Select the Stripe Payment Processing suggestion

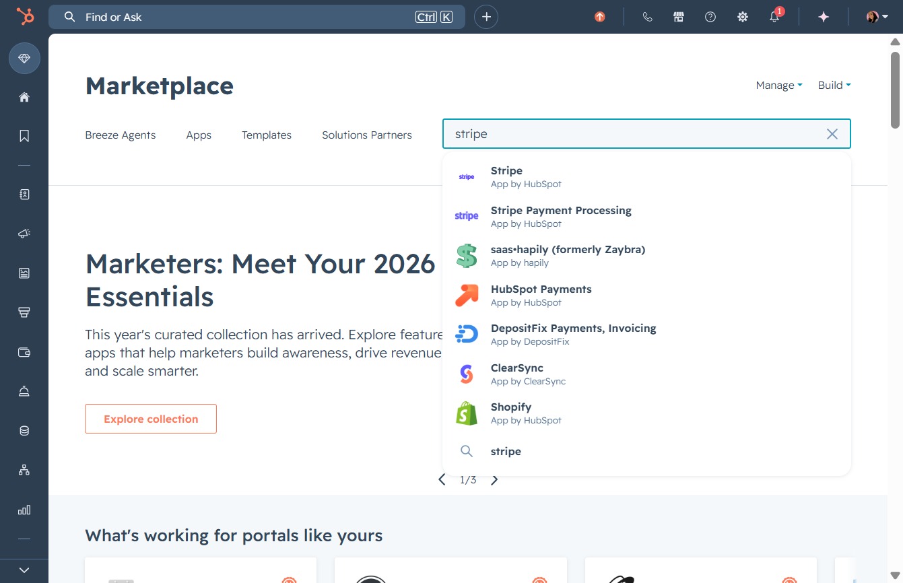pyautogui.click(x=646, y=216)
